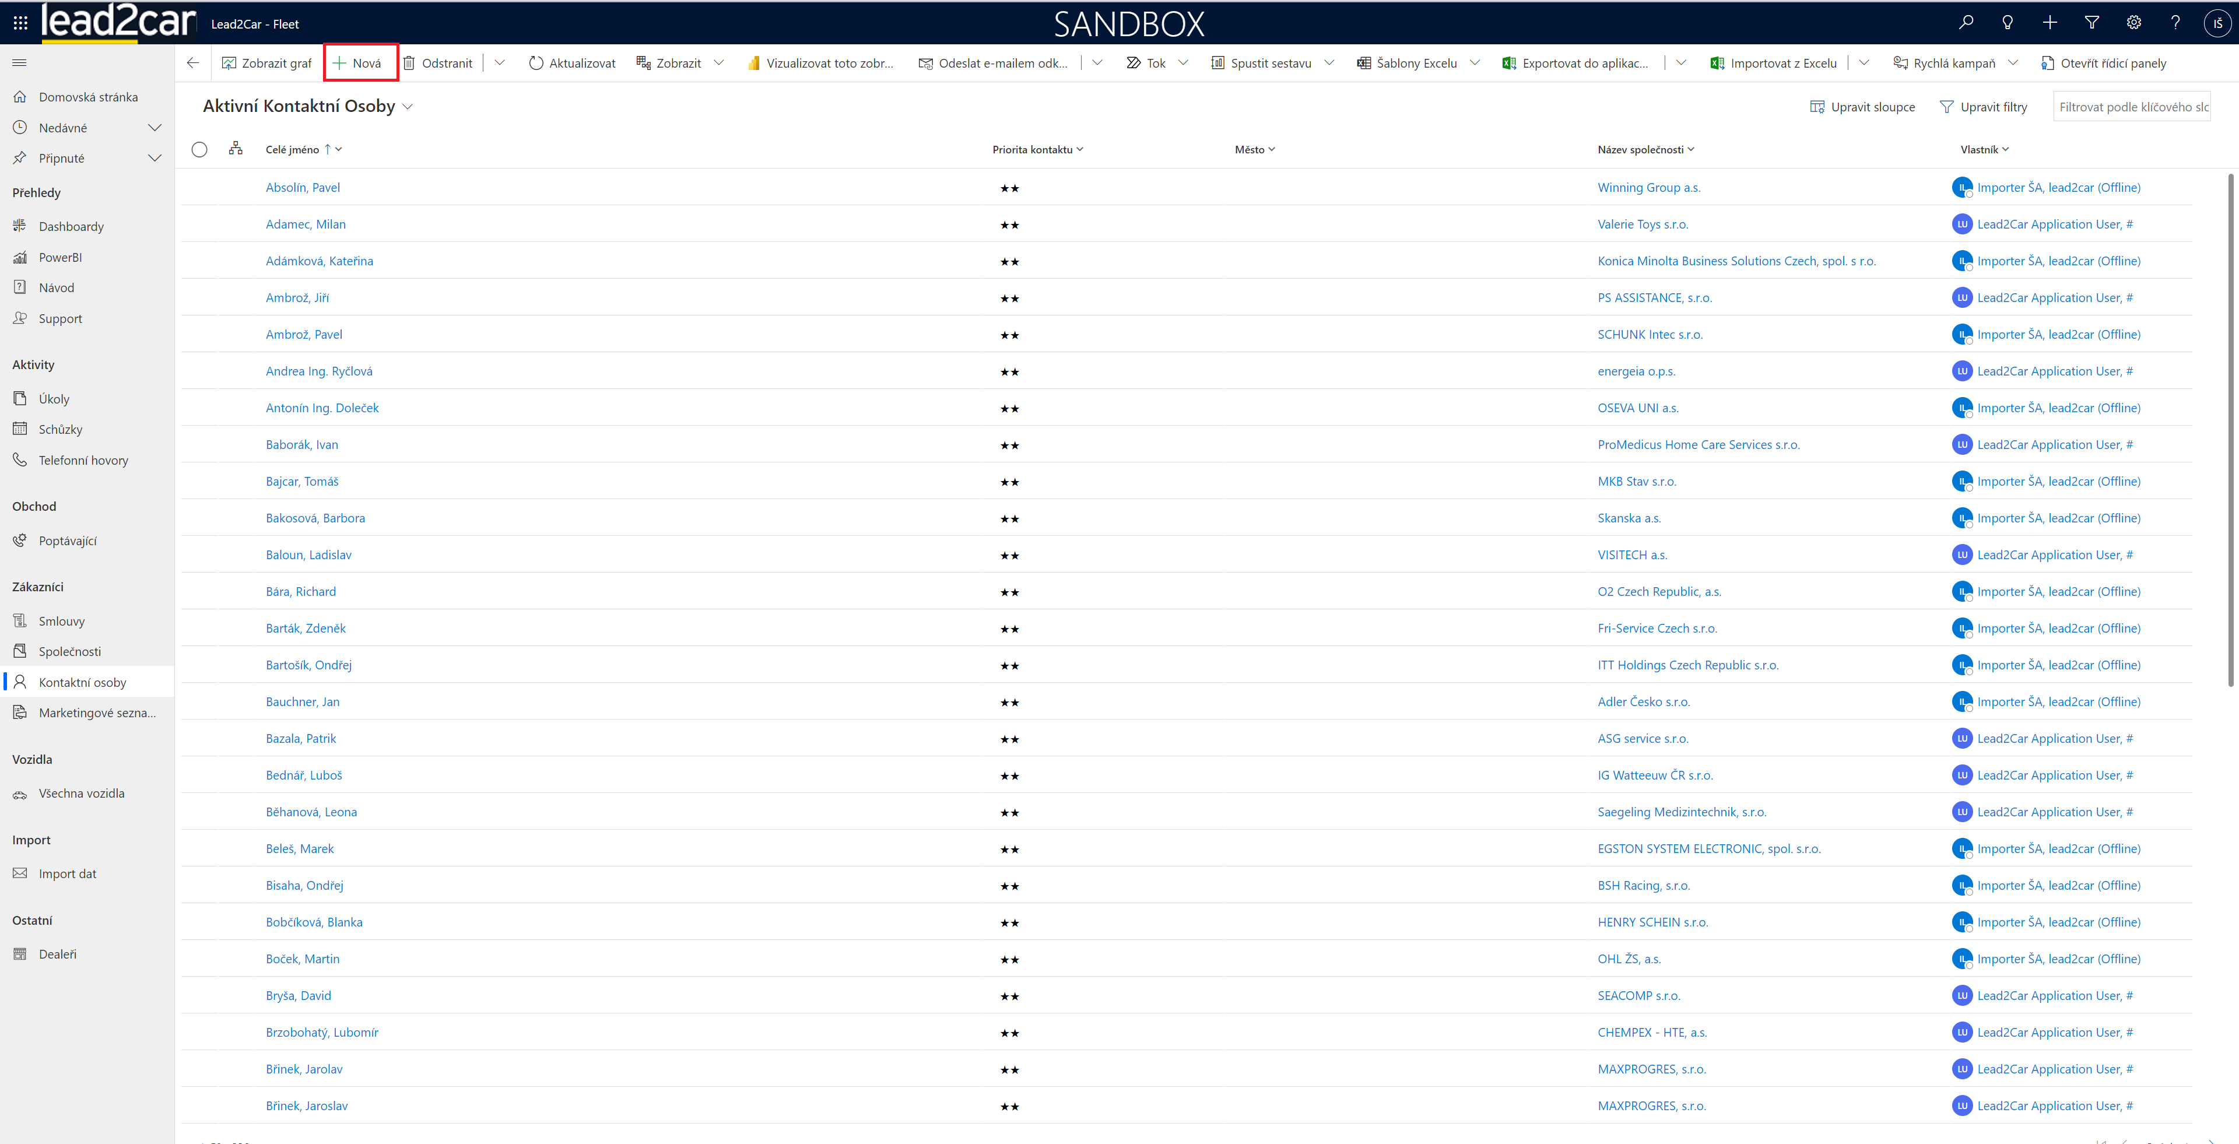2239x1144 pixels.
Task: Open the Šablony Excelu dropdown arrow
Action: [1475, 62]
